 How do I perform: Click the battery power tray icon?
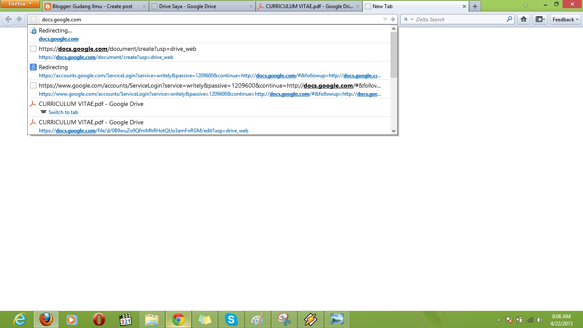point(519,320)
